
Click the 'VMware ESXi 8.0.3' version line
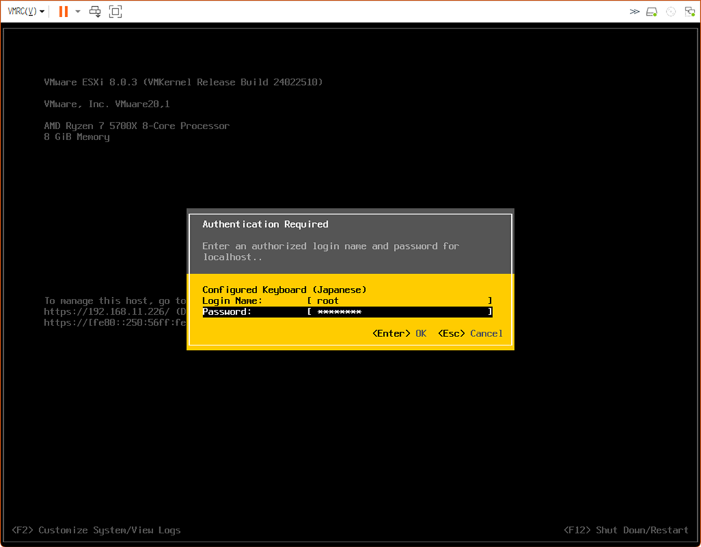coord(183,82)
